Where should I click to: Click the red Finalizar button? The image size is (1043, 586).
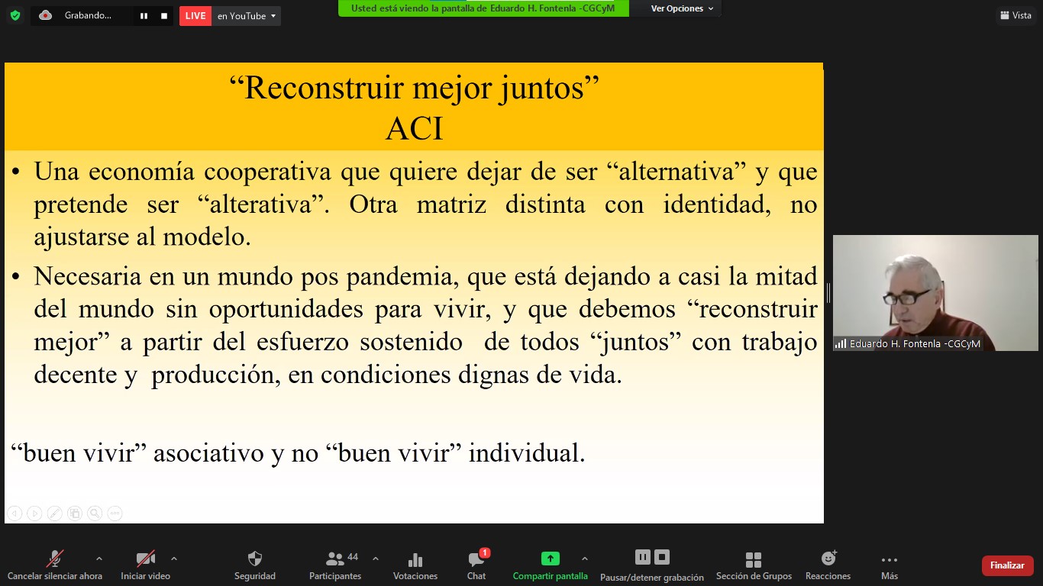click(1007, 565)
